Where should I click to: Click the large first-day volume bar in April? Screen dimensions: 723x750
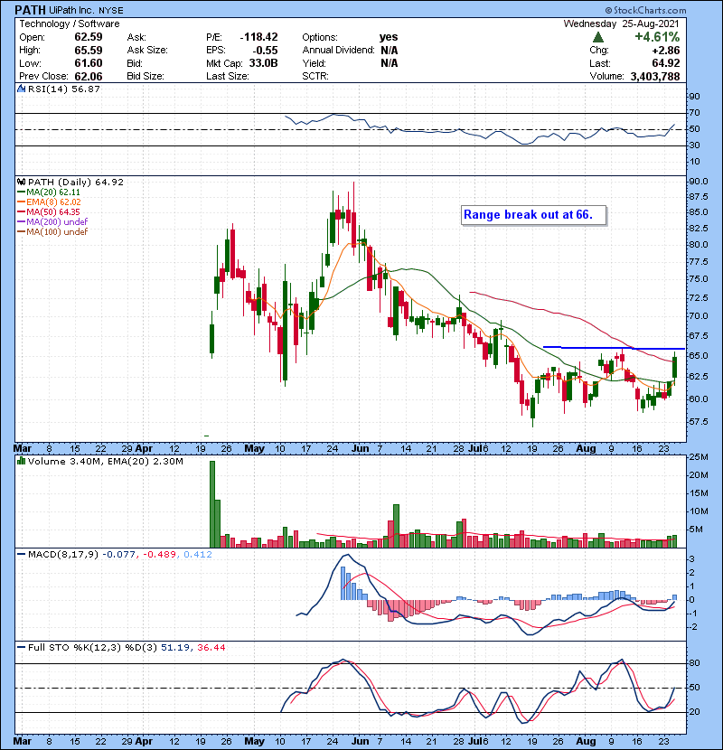click(x=212, y=504)
